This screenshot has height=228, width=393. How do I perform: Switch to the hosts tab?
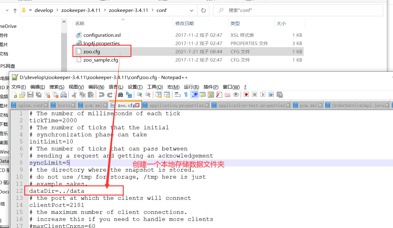pyautogui.click(x=63, y=105)
